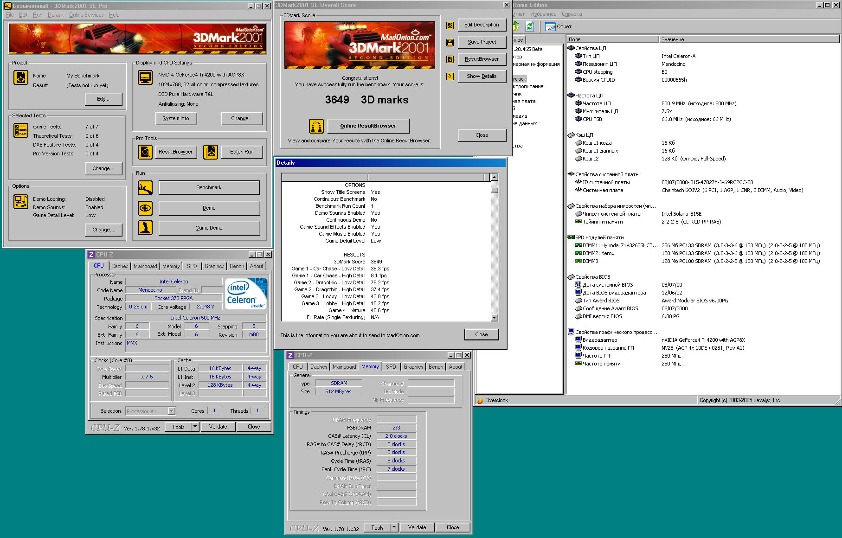Open the About tab in the CPU-Z memory window
The width and height of the screenshot is (842, 538).
456,367
